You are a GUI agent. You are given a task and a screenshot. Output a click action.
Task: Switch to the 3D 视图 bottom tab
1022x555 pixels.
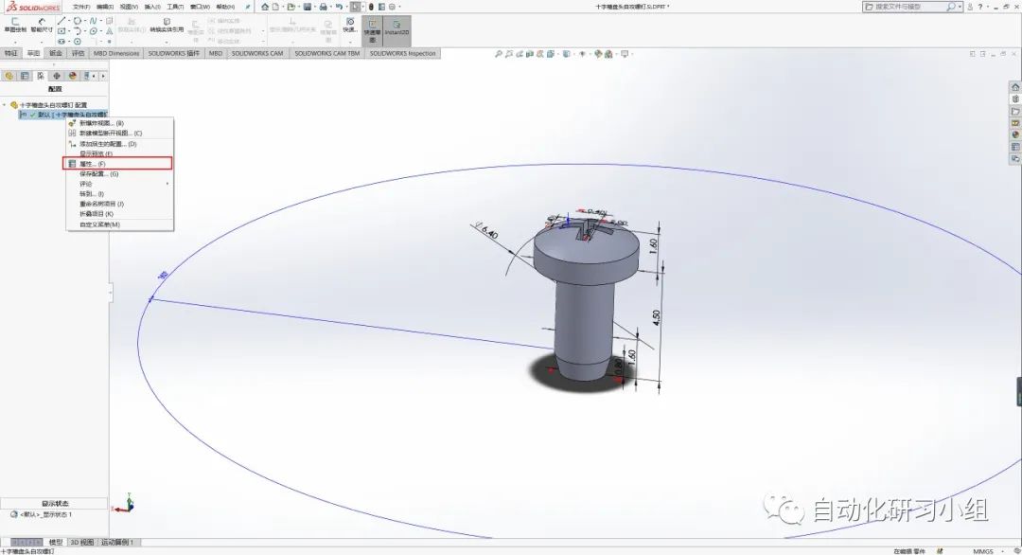click(x=82, y=542)
